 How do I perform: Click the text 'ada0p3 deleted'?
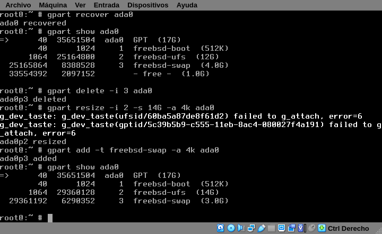pyautogui.click(x=33, y=100)
